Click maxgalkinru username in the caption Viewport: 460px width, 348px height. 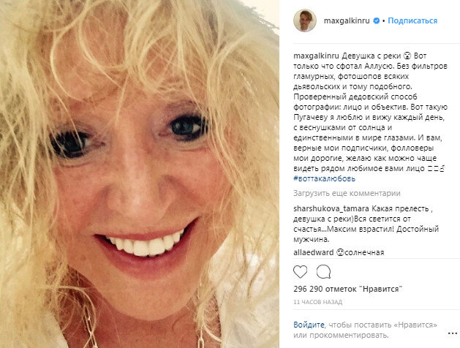pos(316,56)
